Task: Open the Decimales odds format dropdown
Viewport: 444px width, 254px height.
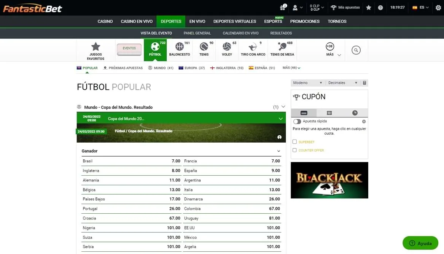Action: coord(343,83)
